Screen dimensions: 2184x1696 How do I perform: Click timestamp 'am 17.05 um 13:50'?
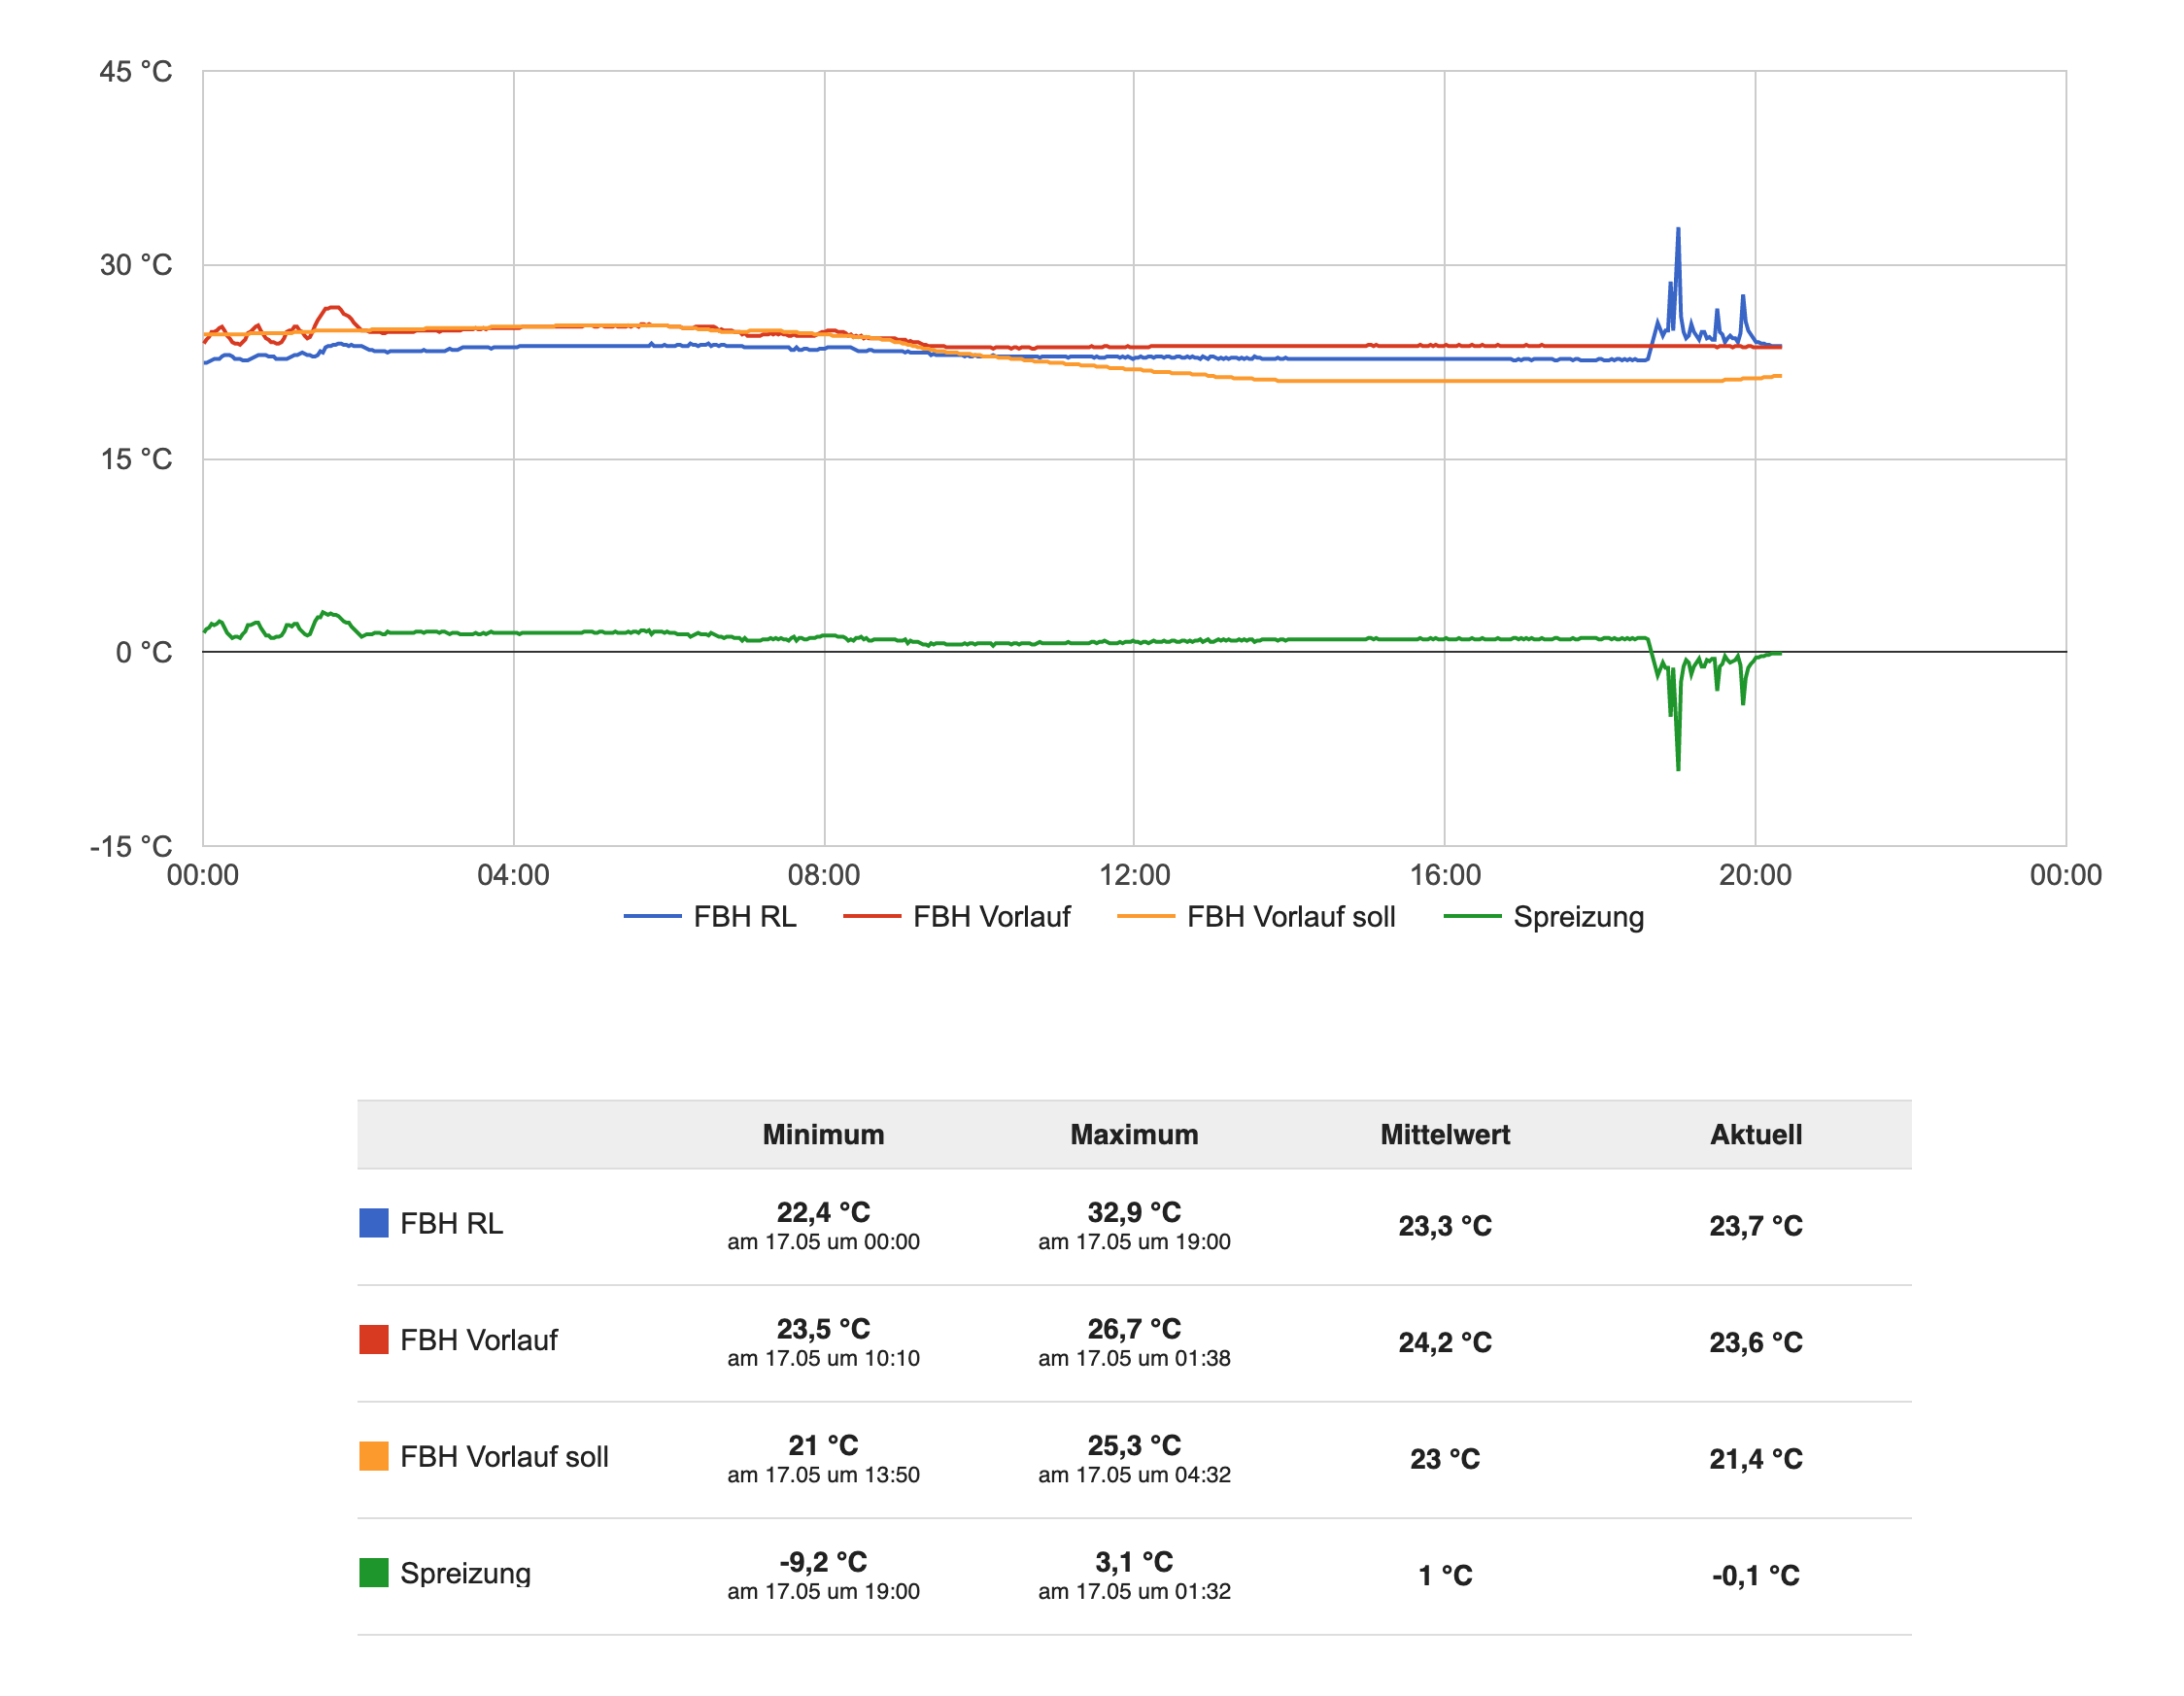pyautogui.click(x=824, y=1475)
